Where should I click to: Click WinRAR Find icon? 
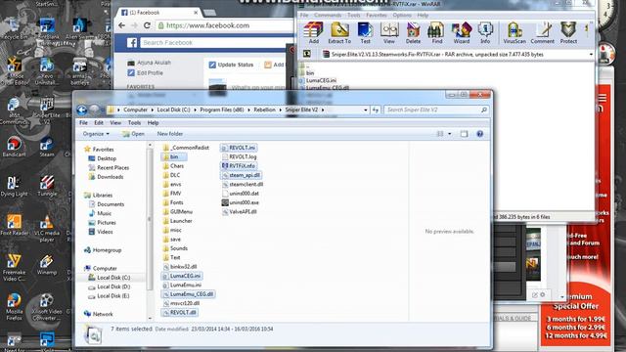pos(437,32)
